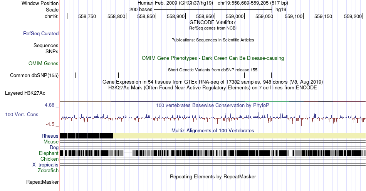Viewport: 366px width, 191px height.
Task: Click the Mouse alignment label
Action: tap(51, 142)
